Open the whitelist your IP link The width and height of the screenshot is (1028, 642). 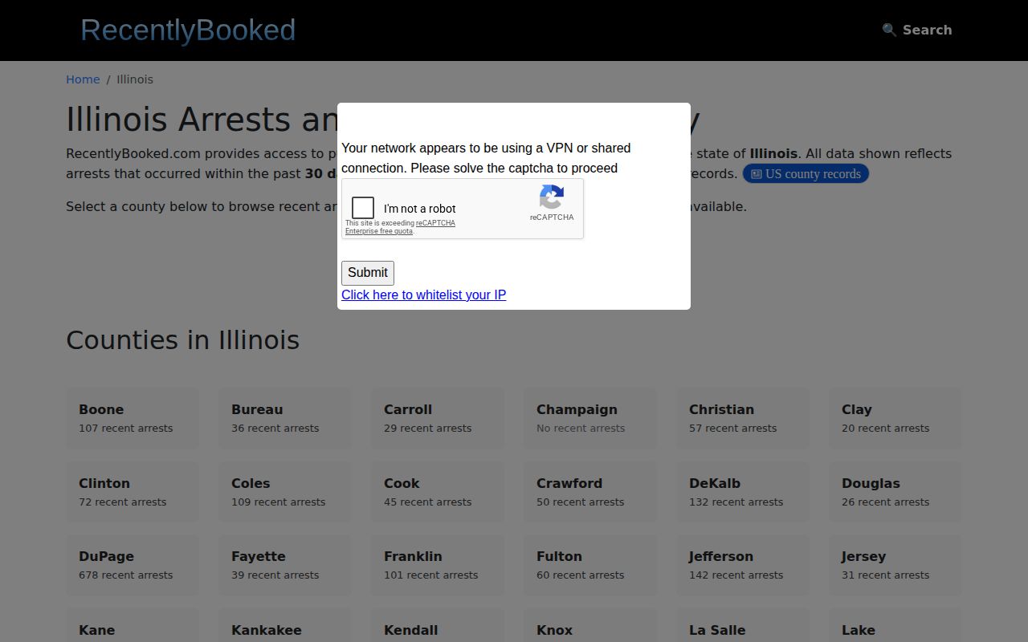(423, 295)
